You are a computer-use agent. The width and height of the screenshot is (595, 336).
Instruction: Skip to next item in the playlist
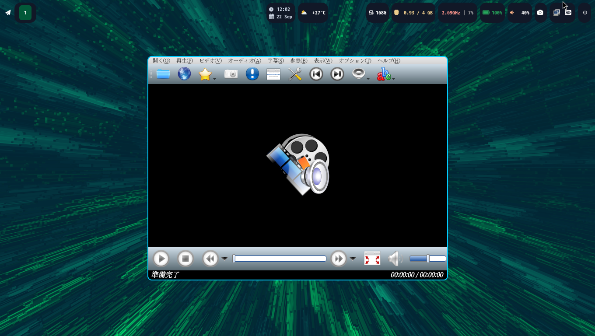click(337, 74)
